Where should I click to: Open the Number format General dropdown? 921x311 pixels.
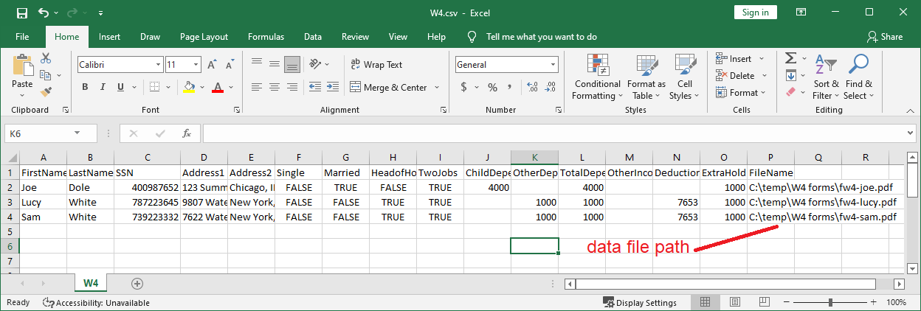553,65
